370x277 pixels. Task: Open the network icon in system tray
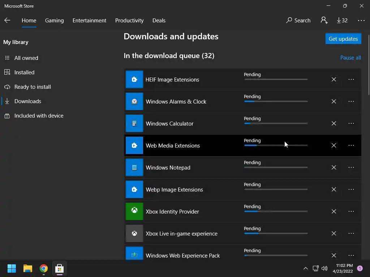point(315,268)
